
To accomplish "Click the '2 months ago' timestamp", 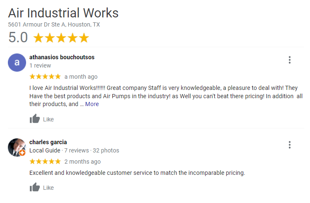I will pos(82,162).
